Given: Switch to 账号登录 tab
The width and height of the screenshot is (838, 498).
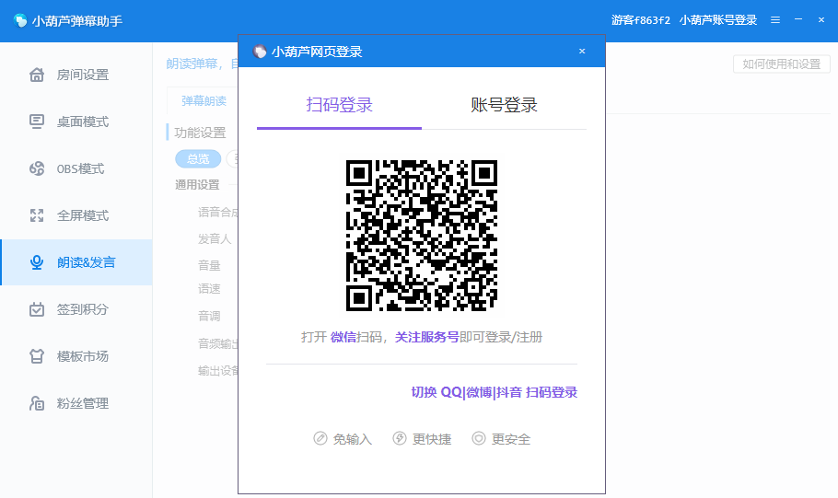Looking at the screenshot, I should pos(504,105).
